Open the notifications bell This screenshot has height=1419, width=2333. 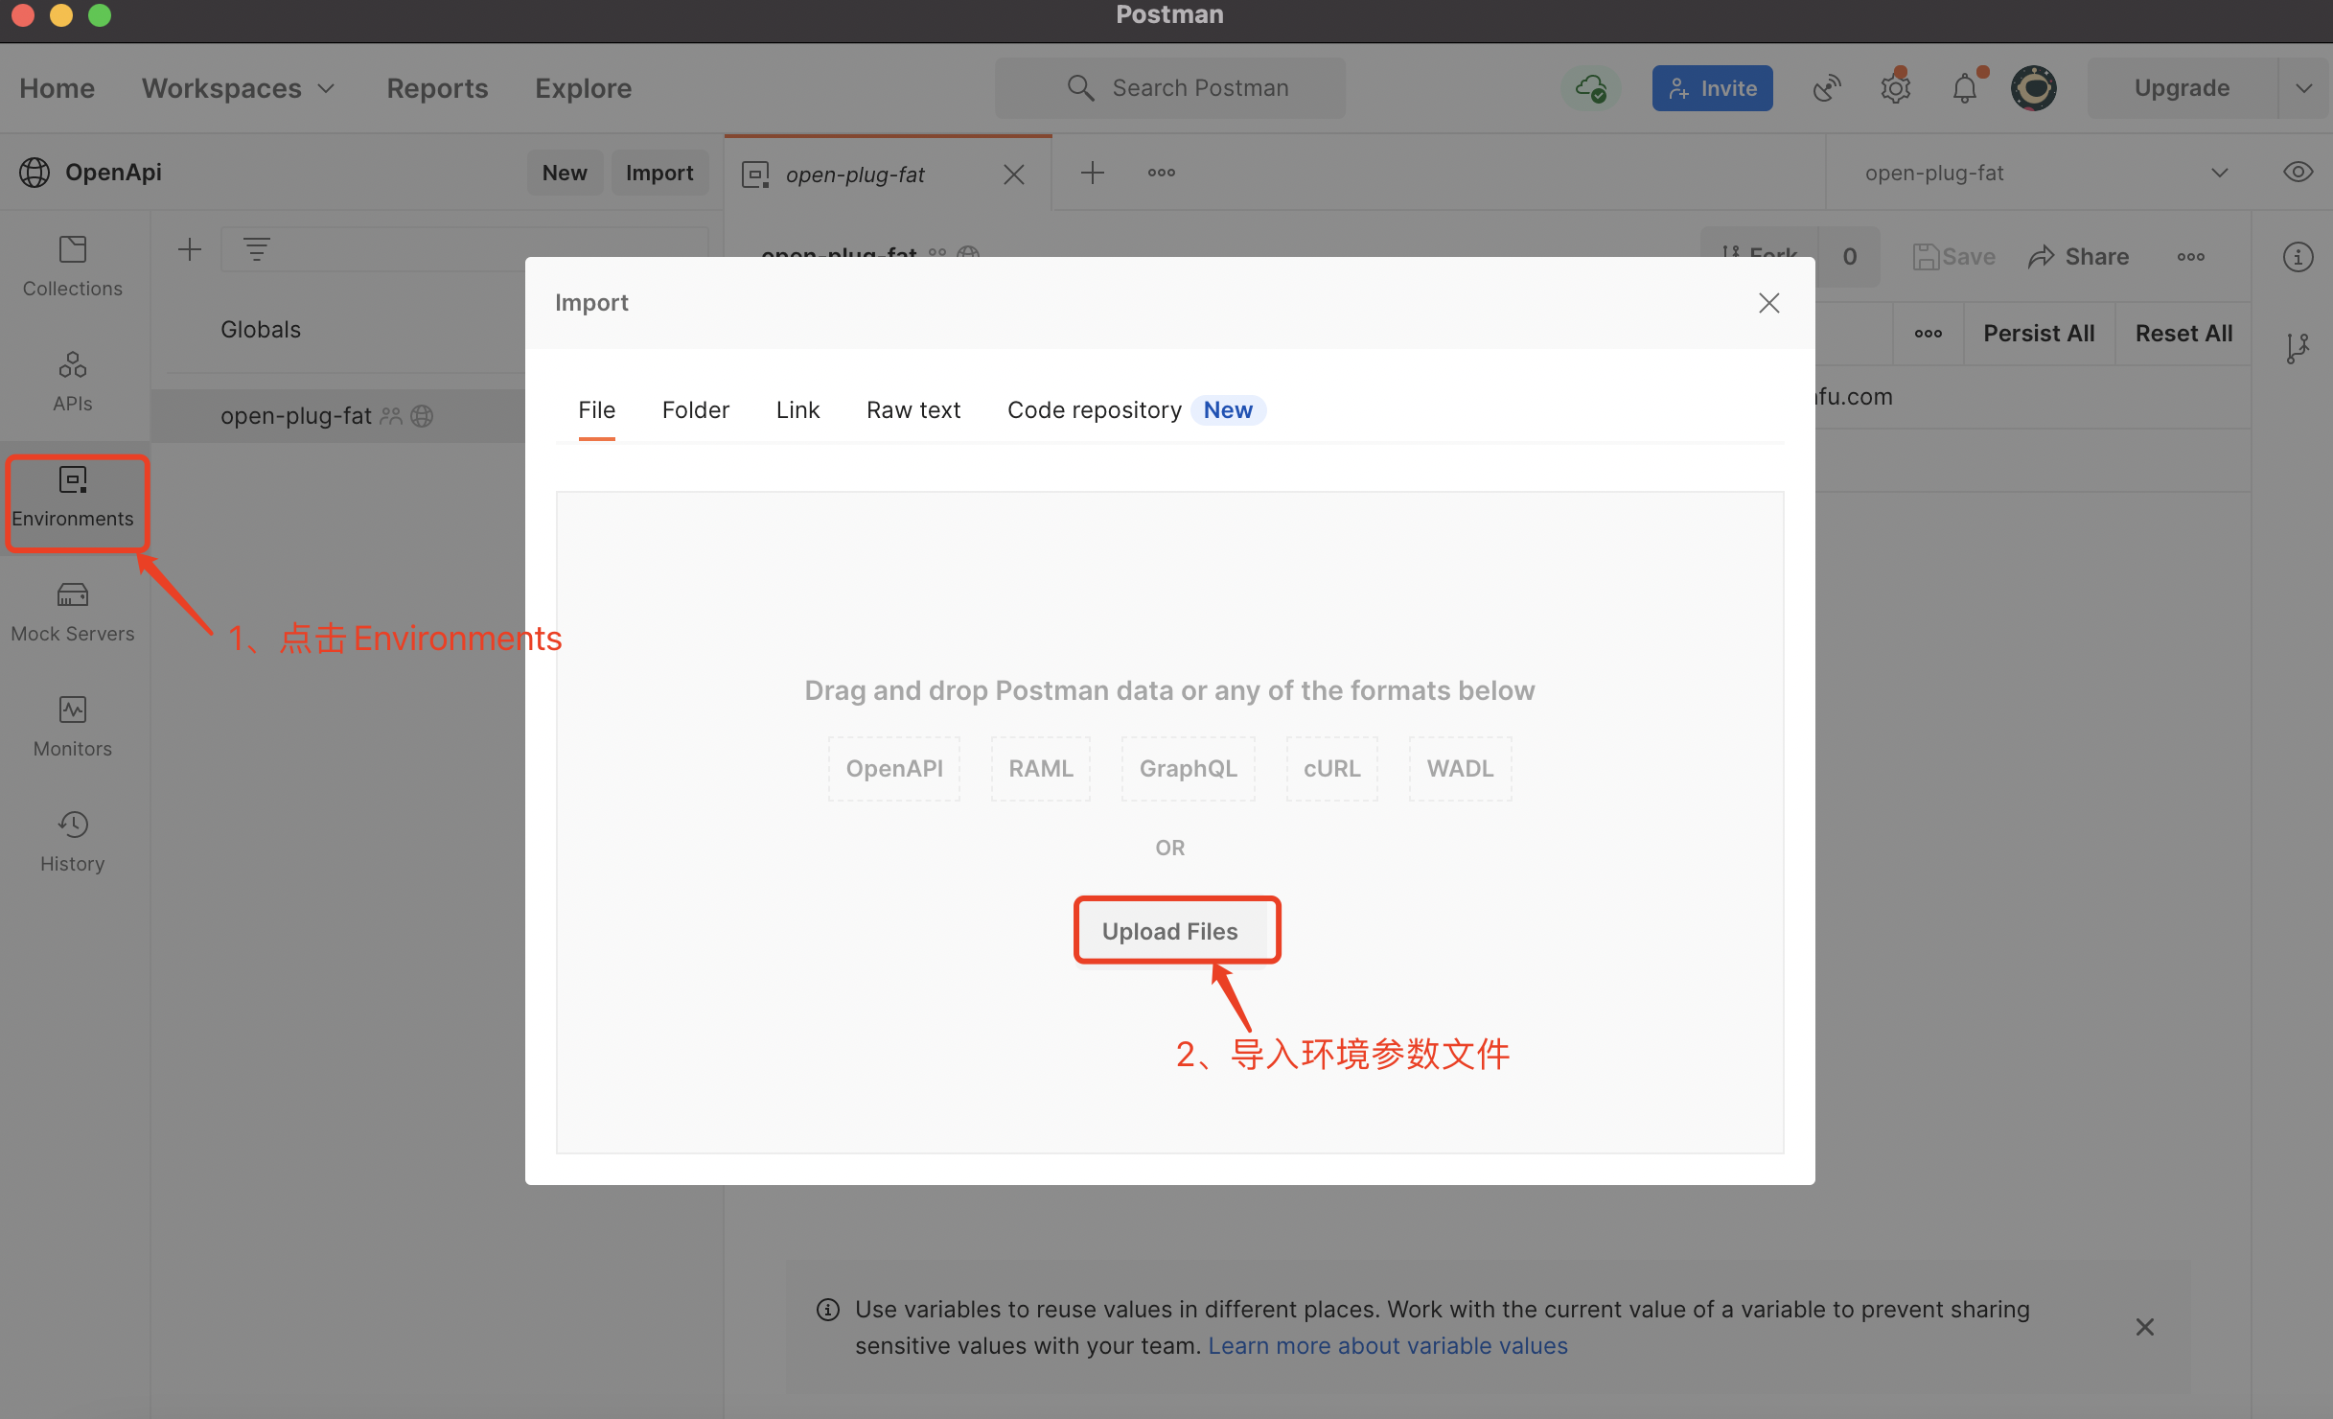coord(1964,88)
